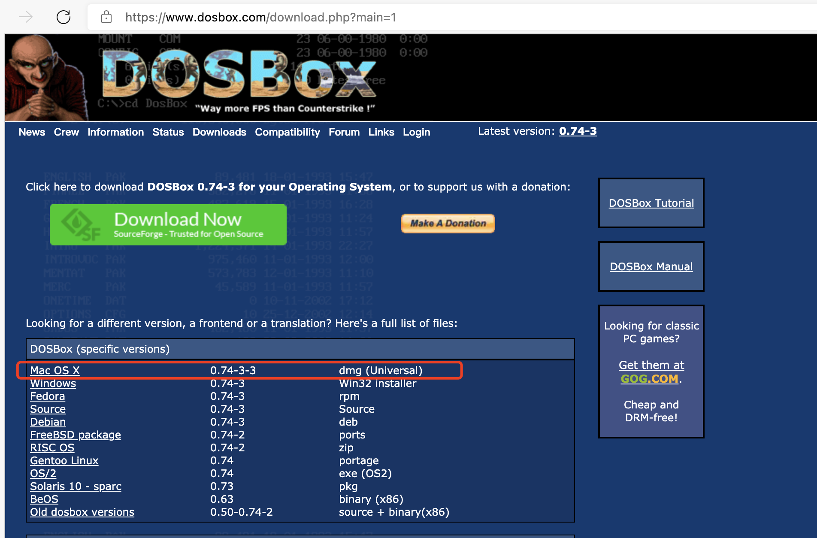The image size is (817, 538).
Task: Open the Compatibility menu item
Action: (x=287, y=132)
